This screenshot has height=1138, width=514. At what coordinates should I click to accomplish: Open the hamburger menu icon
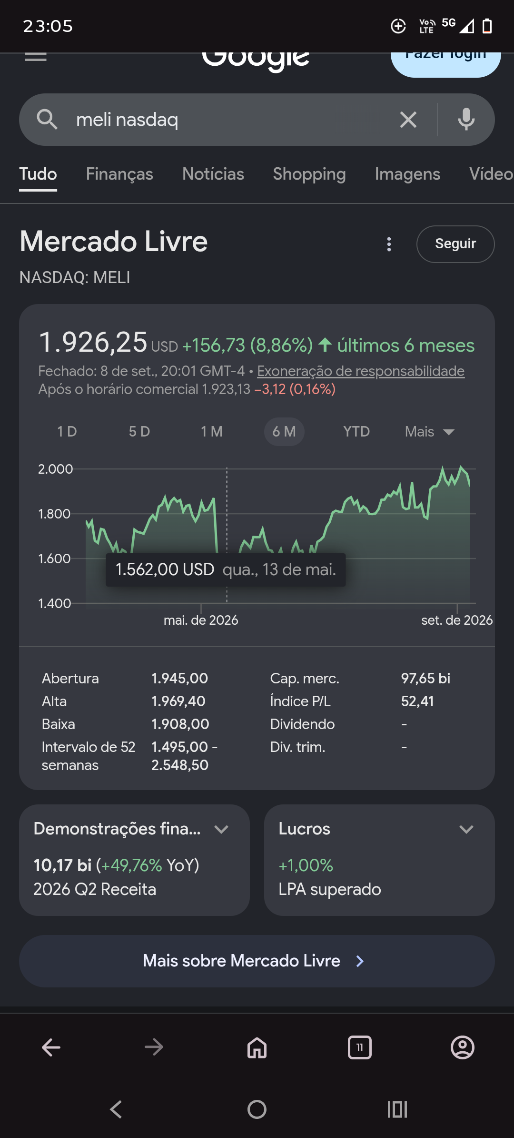(36, 56)
